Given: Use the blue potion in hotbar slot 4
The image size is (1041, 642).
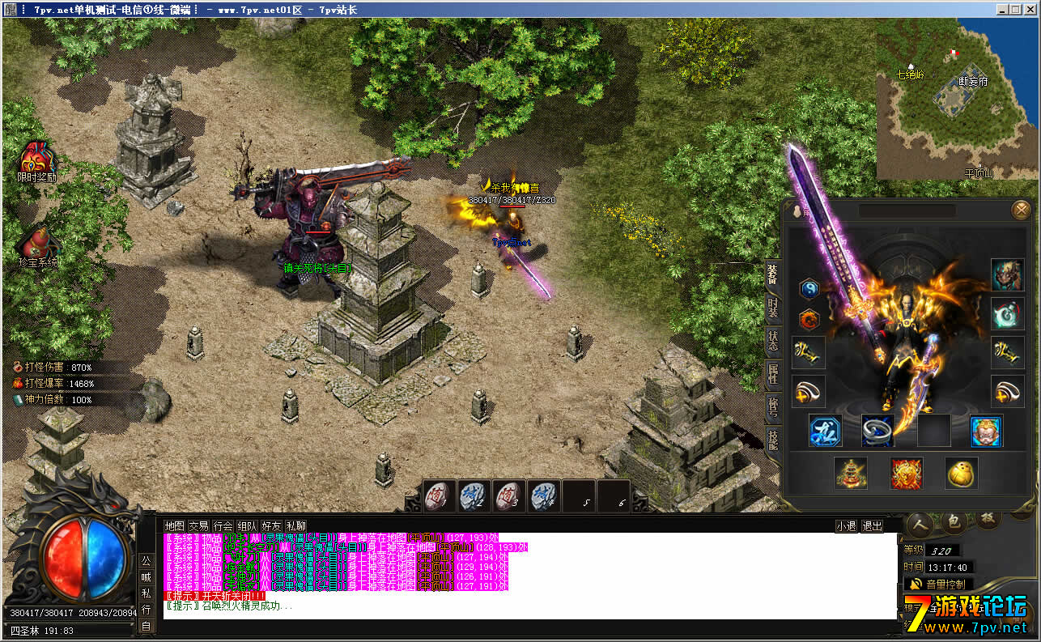Looking at the screenshot, I should coord(543,495).
